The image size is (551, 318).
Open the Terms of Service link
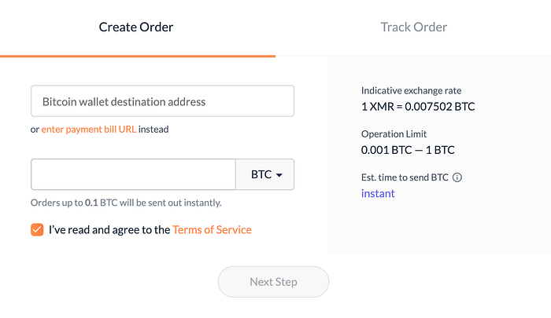[x=212, y=230]
